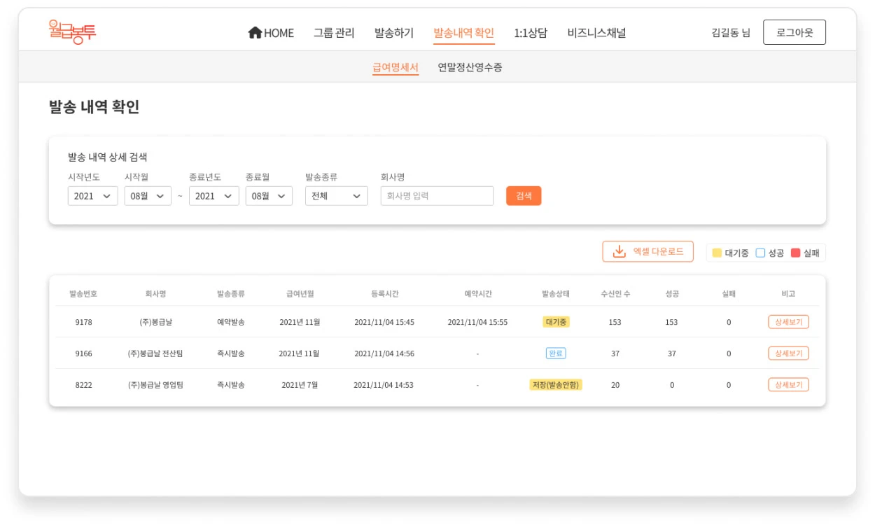
Task: Open the 시작월 dropdown showing 08월
Action: point(148,196)
